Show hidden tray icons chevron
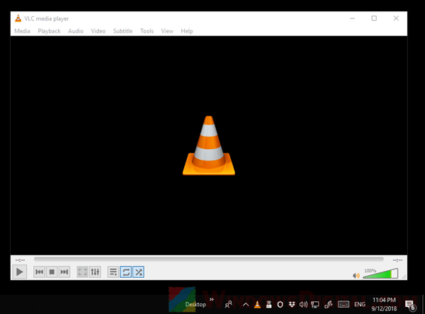This screenshot has width=425, height=314. [246, 305]
